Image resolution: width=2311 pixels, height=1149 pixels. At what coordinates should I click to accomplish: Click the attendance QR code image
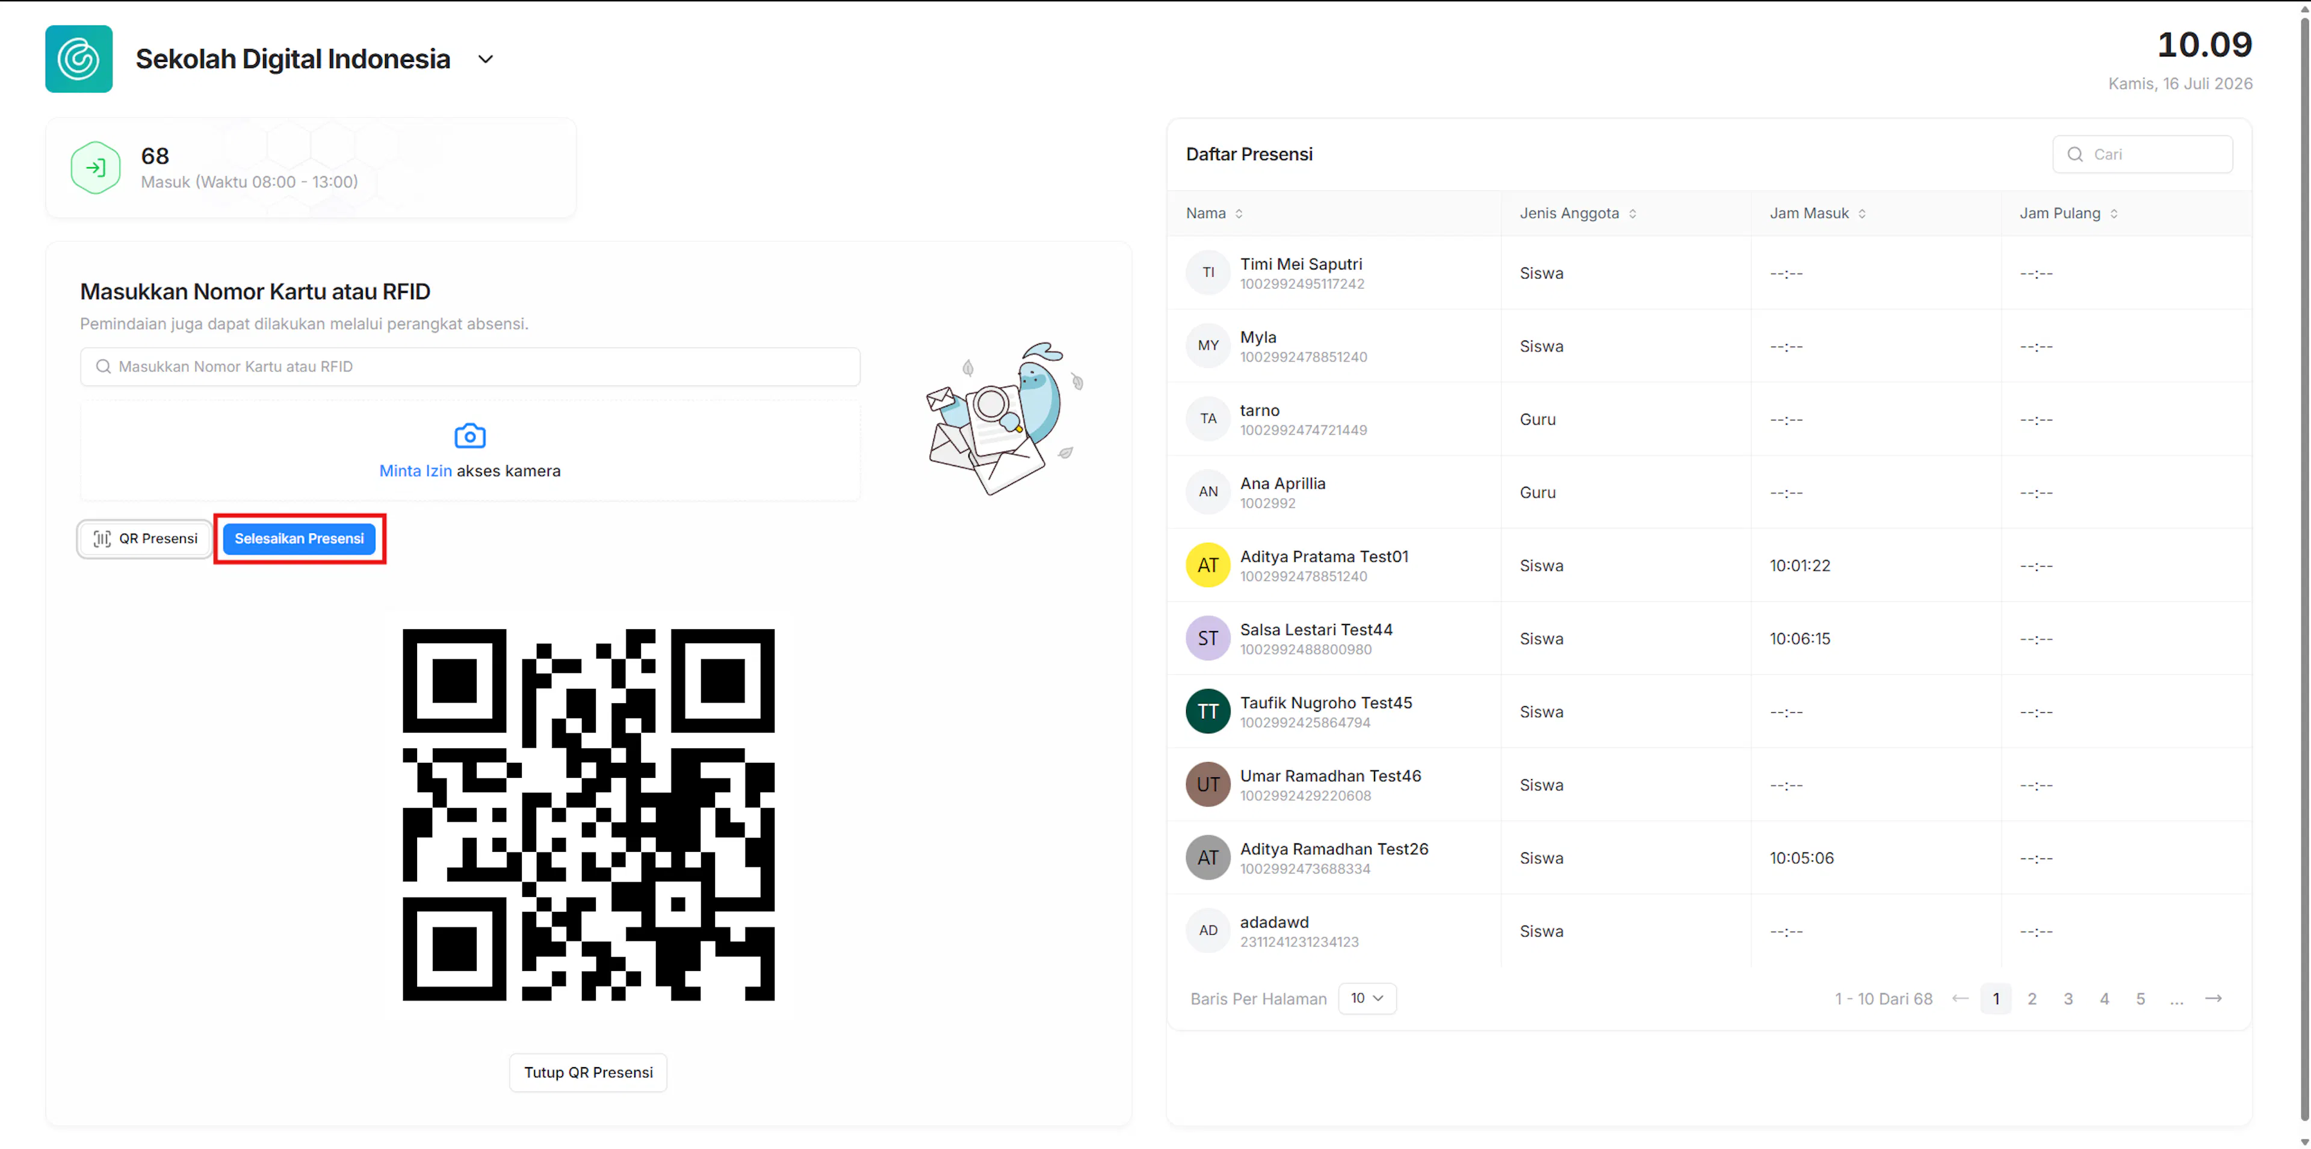[589, 815]
